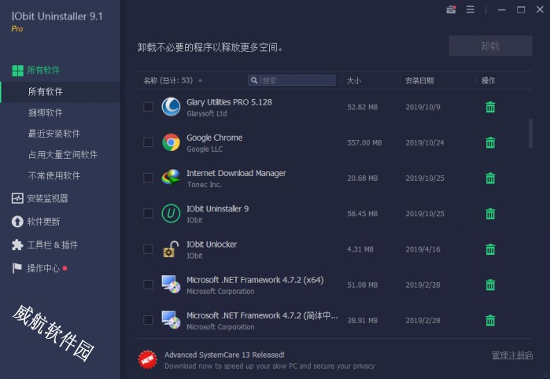Click Advanced SystemCare 13 Released announcement
This screenshot has height=379, width=550.
pos(224,355)
